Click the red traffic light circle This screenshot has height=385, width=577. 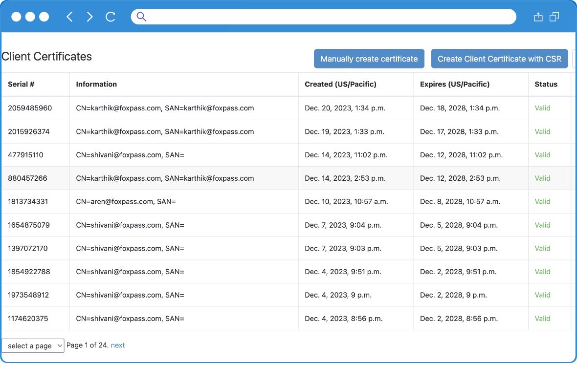click(16, 16)
